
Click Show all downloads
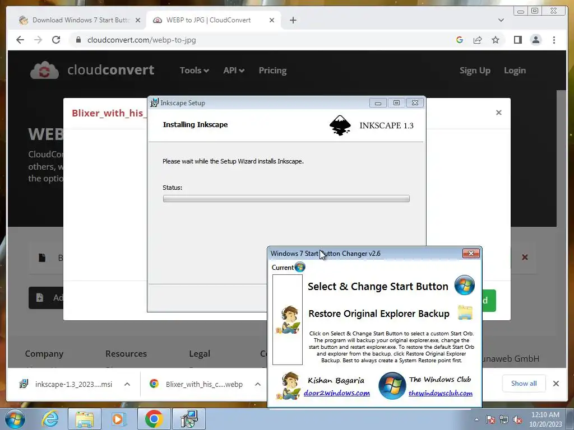pyautogui.click(x=524, y=384)
